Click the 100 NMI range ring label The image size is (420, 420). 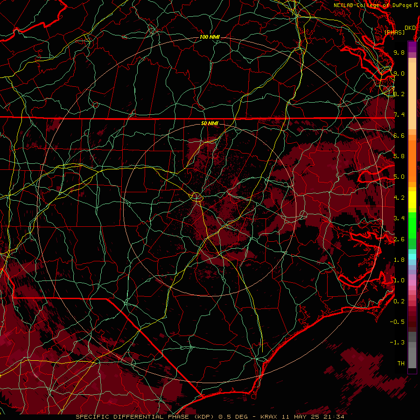click(210, 37)
